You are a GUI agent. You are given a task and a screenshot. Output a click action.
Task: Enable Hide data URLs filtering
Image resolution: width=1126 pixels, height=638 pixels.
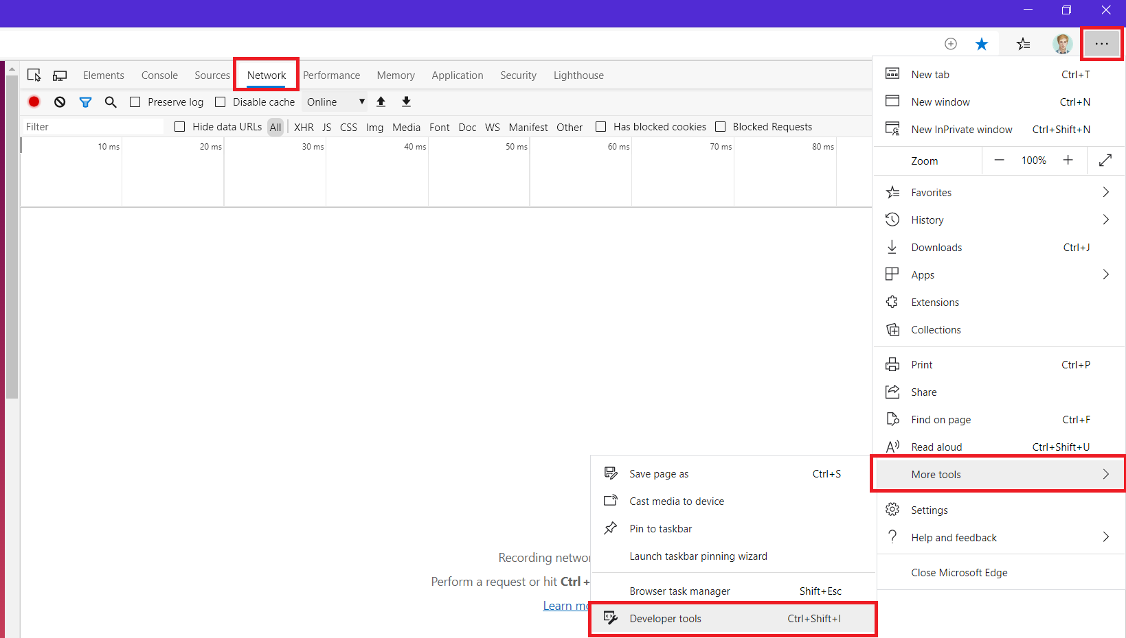coord(179,126)
